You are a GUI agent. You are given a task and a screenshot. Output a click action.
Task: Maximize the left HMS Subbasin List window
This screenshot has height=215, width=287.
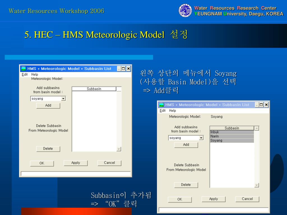point(123,69)
